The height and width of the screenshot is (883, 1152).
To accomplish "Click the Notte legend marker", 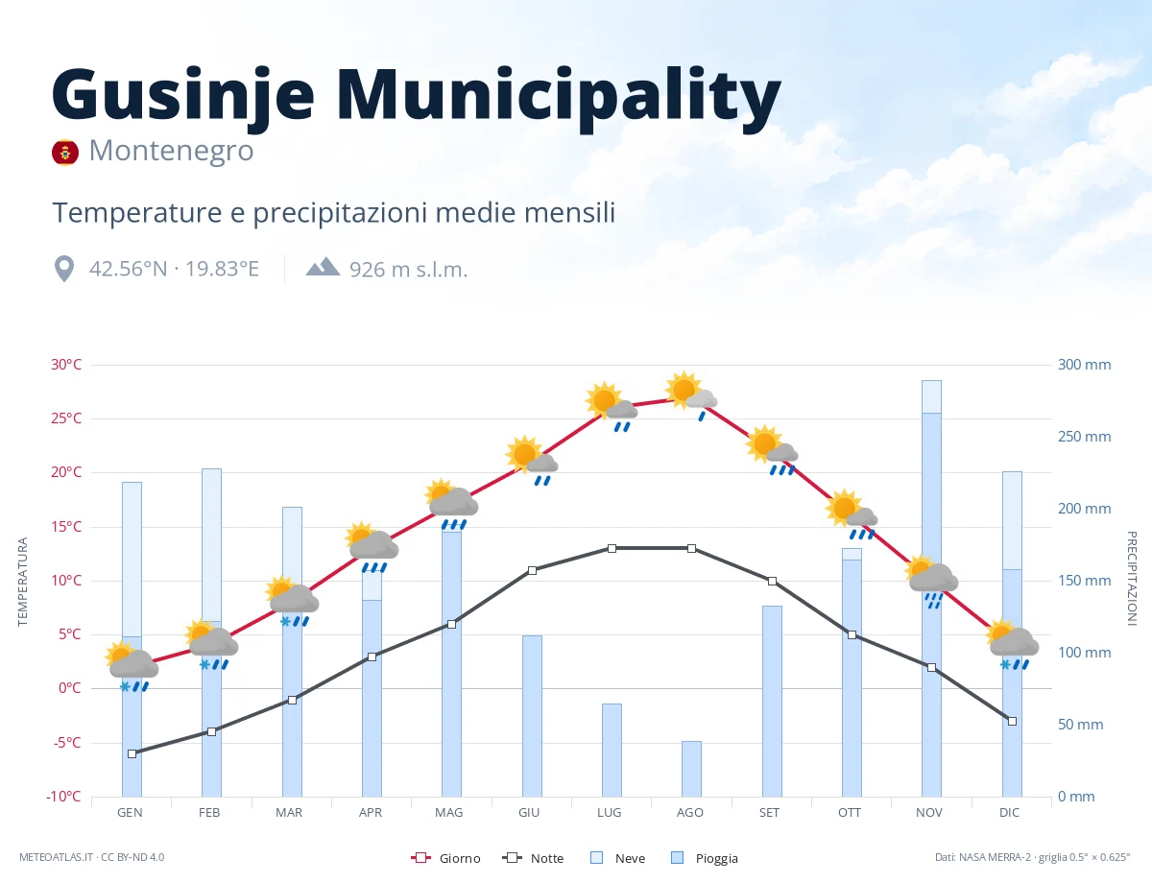I will pos(512,858).
